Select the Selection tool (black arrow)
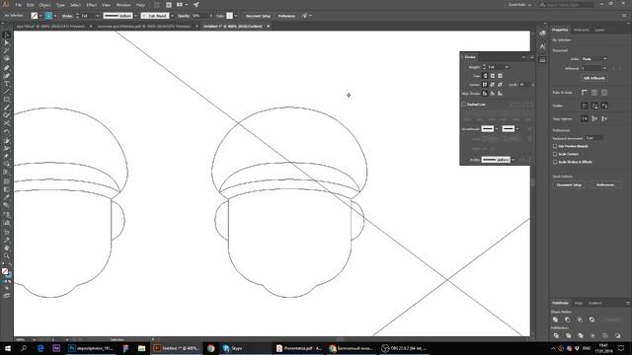This screenshot has width=632, height=355. [x=7, y=35]
